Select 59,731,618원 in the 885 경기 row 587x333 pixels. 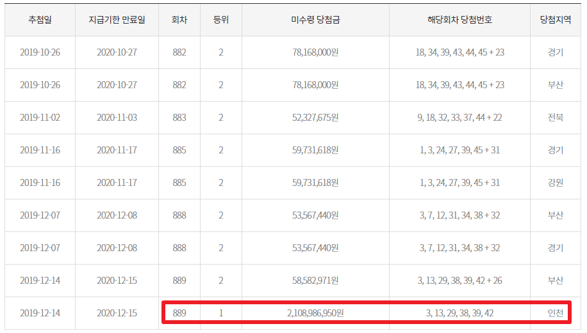315,150
